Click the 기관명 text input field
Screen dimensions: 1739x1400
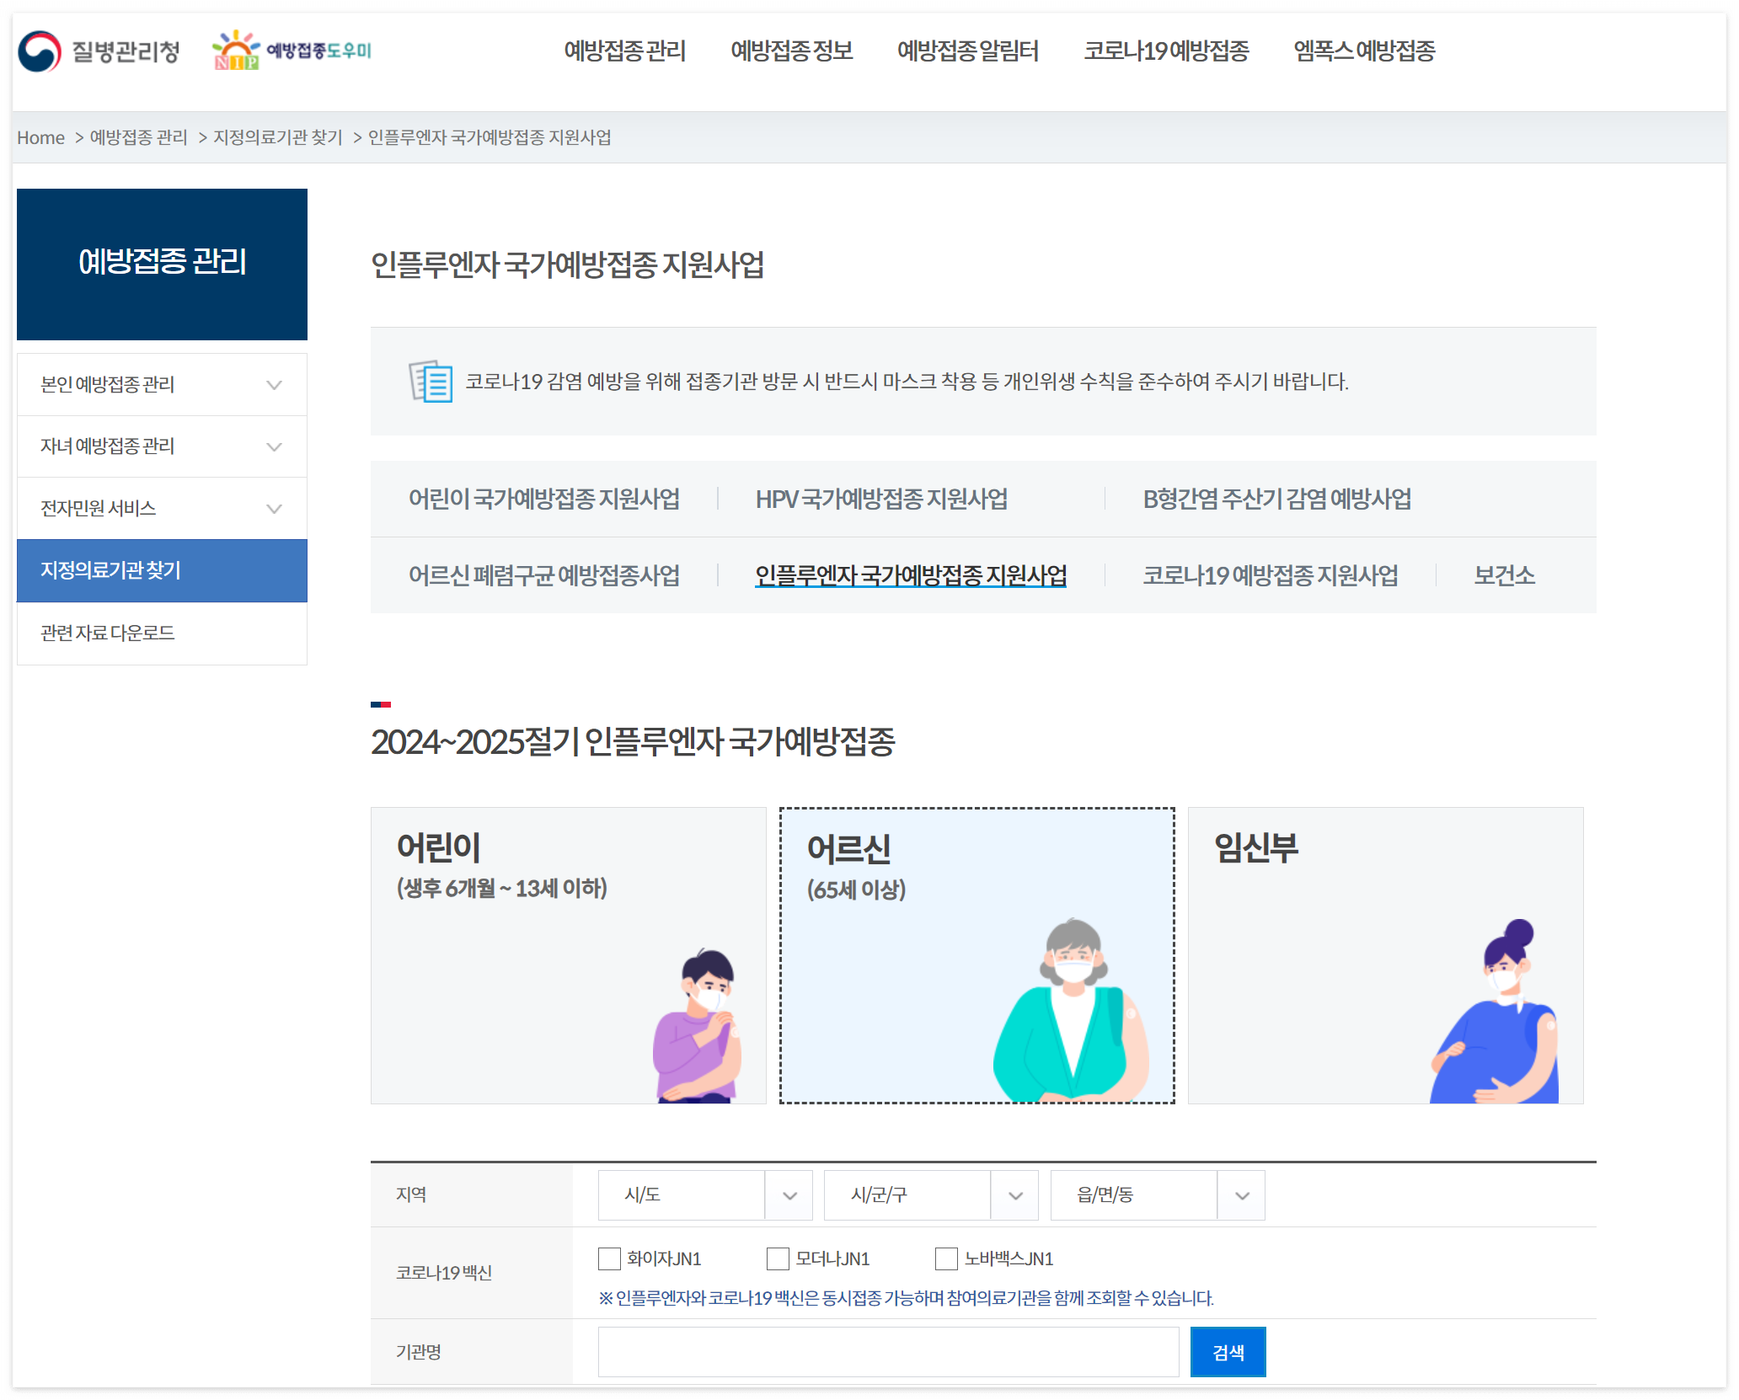[888, 1352]
